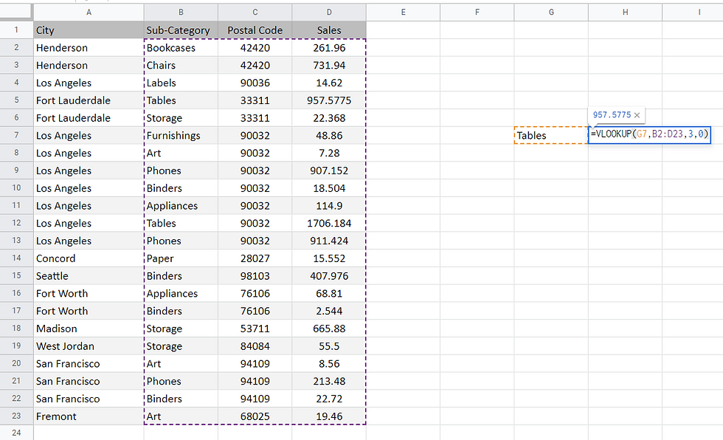
Task: Select sales value 1706.184
Action: coord(329,223)
